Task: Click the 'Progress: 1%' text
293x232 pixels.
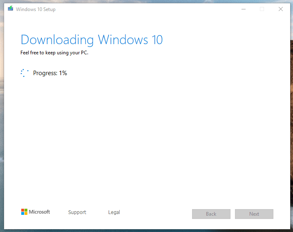Action: pos(50,73)
